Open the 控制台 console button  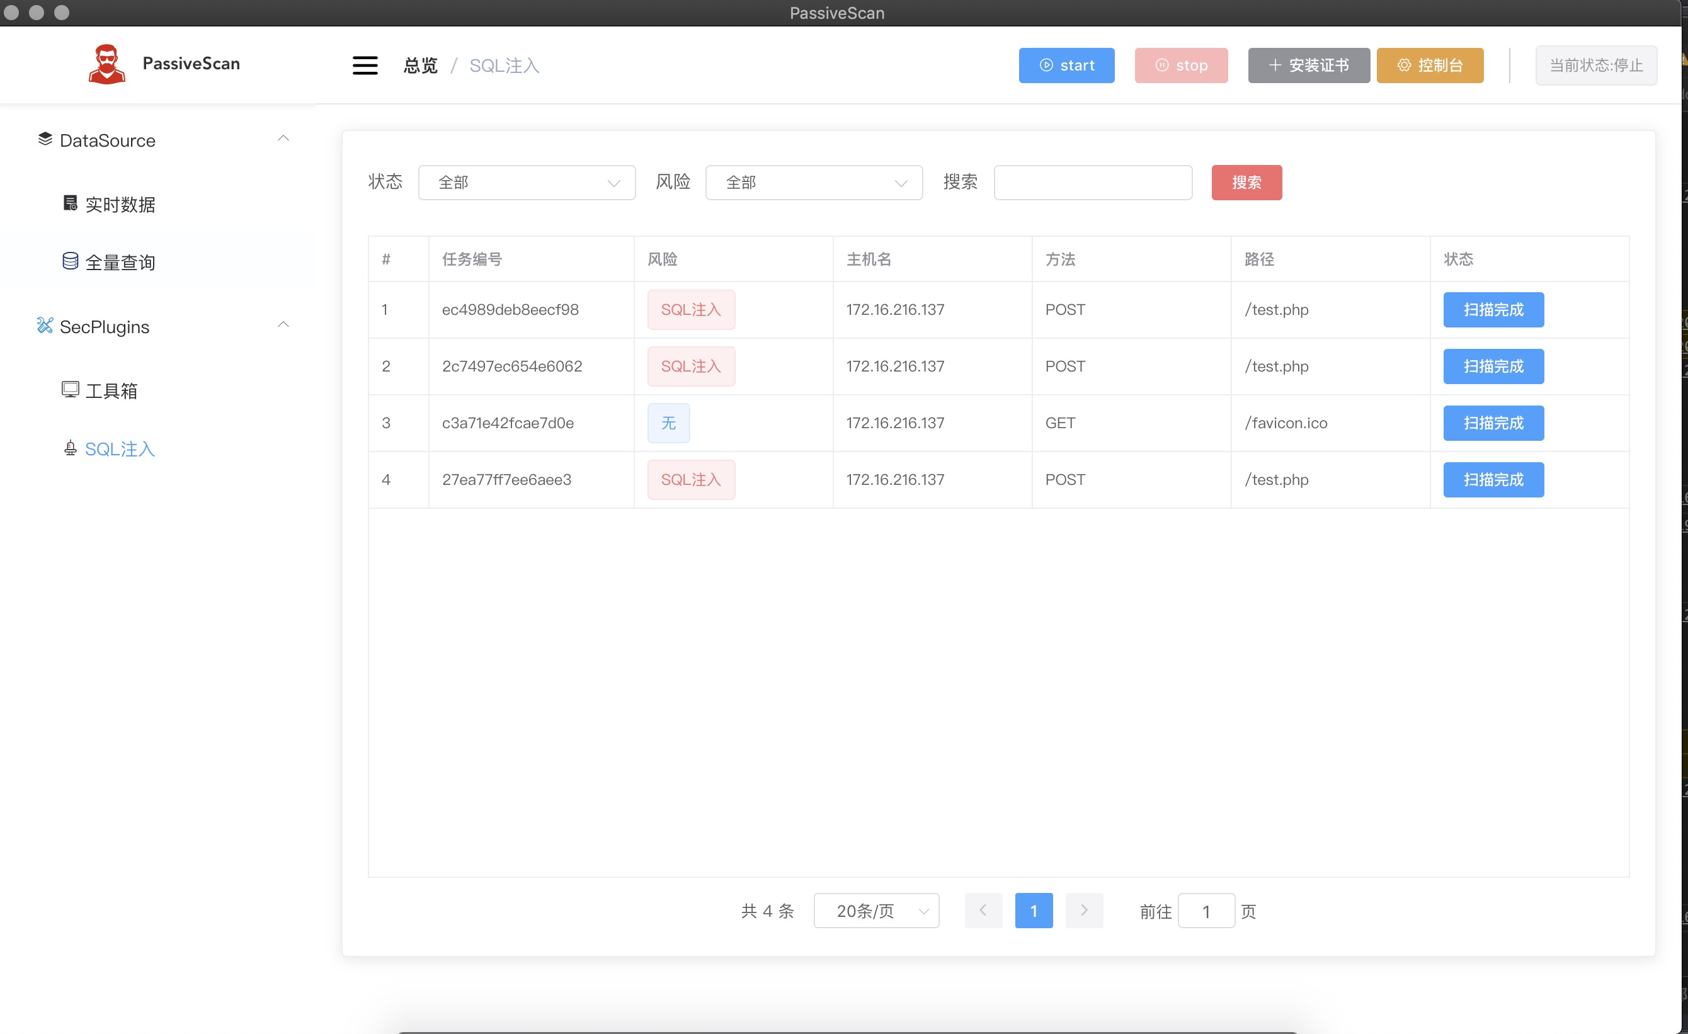(1429, 65)
